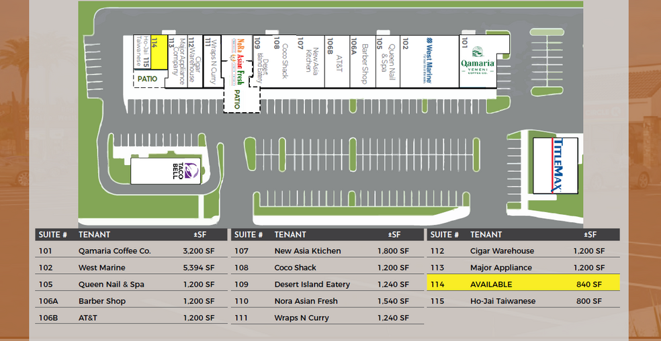Viewport: 661px width, 341px height.
Task: Select the 3,200 SF cell for suite 101
Action: [199, 251]
